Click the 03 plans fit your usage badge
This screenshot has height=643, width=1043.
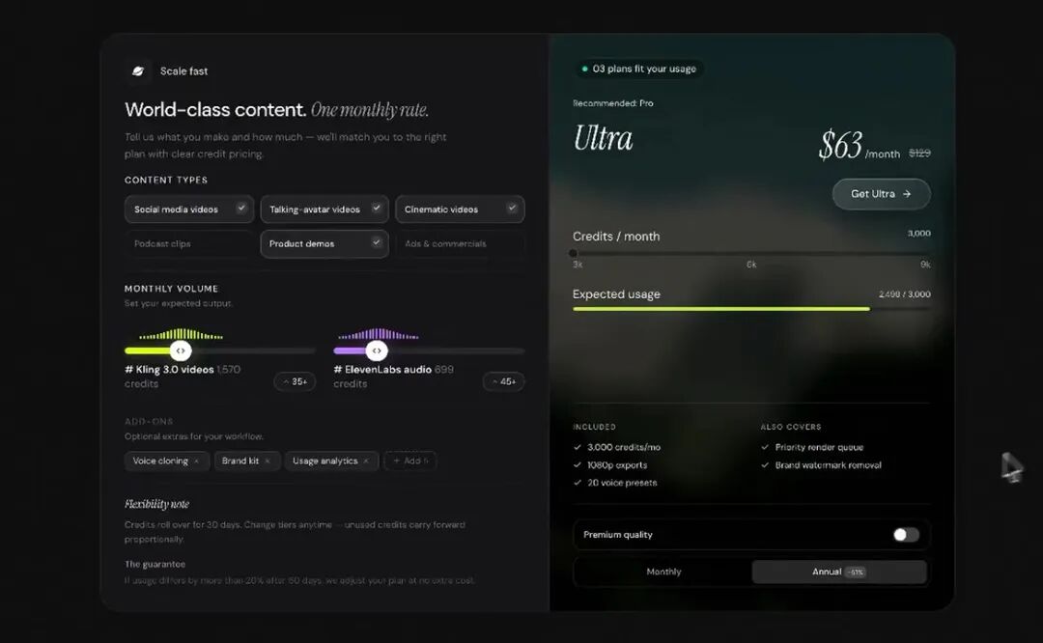click(x=638, y=69)
